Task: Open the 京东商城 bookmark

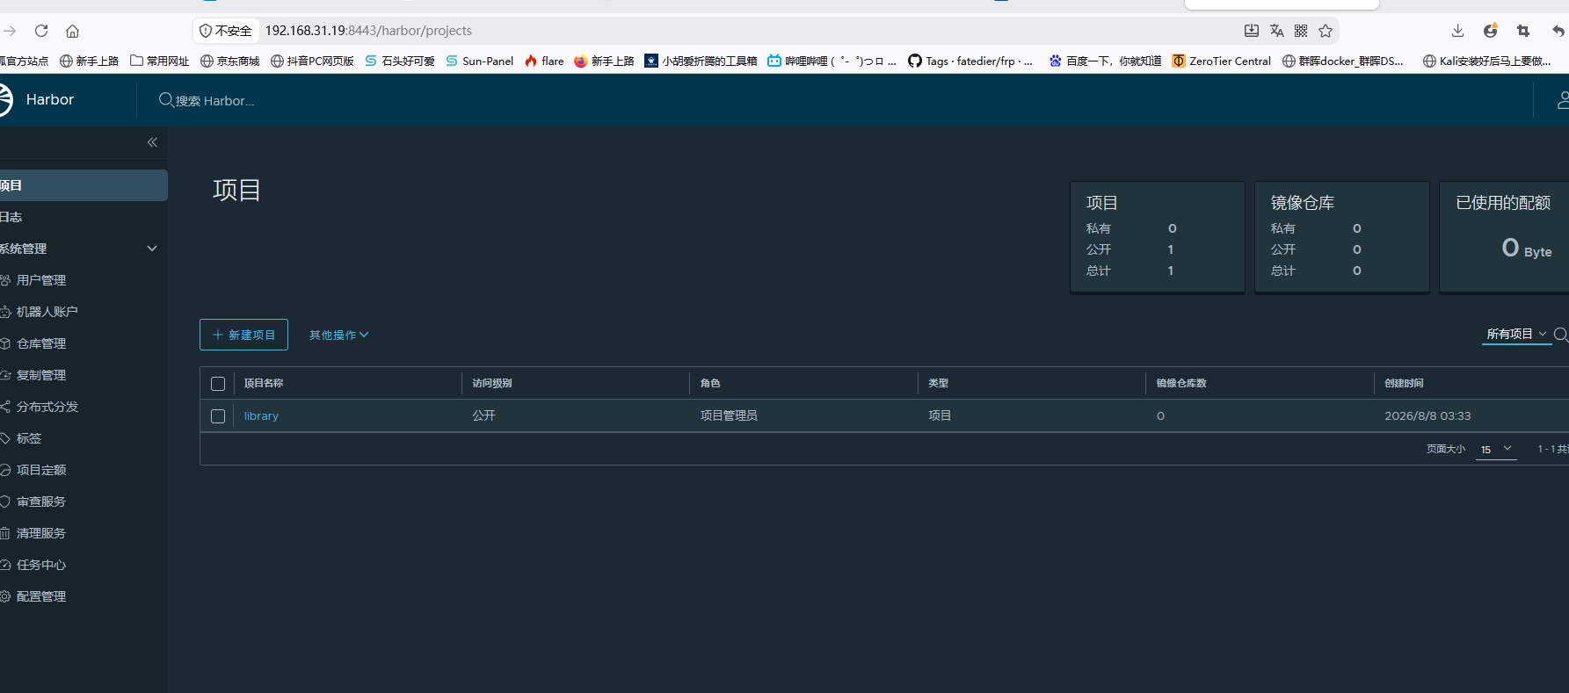Action: [x=229, y=61]
